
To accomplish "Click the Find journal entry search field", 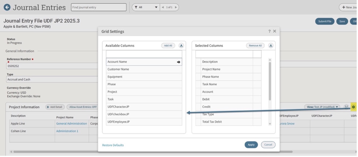I will point(99,7).
